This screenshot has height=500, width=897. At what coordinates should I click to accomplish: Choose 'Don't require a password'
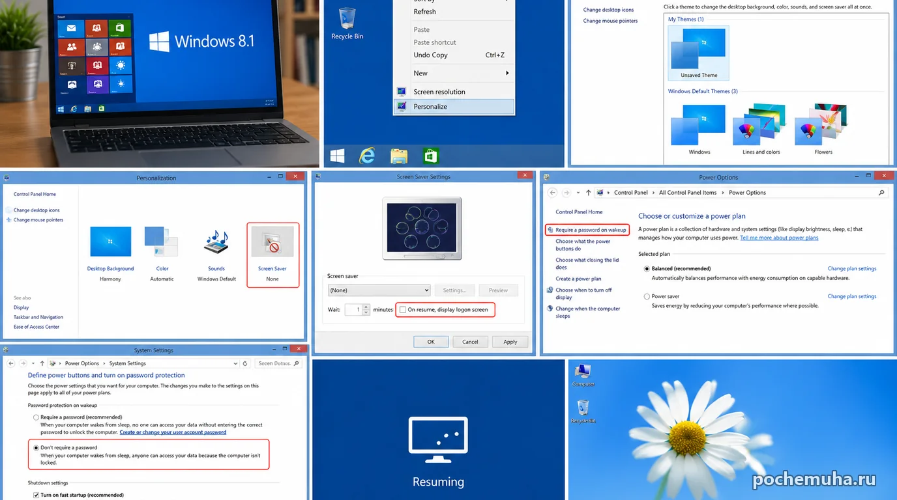click(x=36, y=448)
